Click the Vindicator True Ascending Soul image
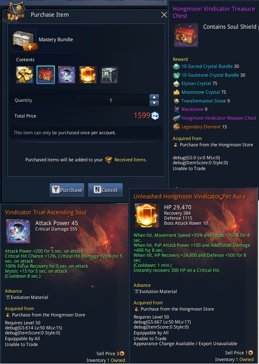Screen dimensions: 259x364 18,231
